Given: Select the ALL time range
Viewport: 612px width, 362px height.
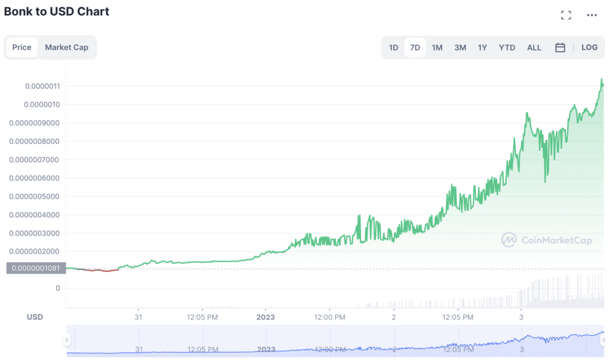Looking at the screenshot, I should (x=534, y=48).
